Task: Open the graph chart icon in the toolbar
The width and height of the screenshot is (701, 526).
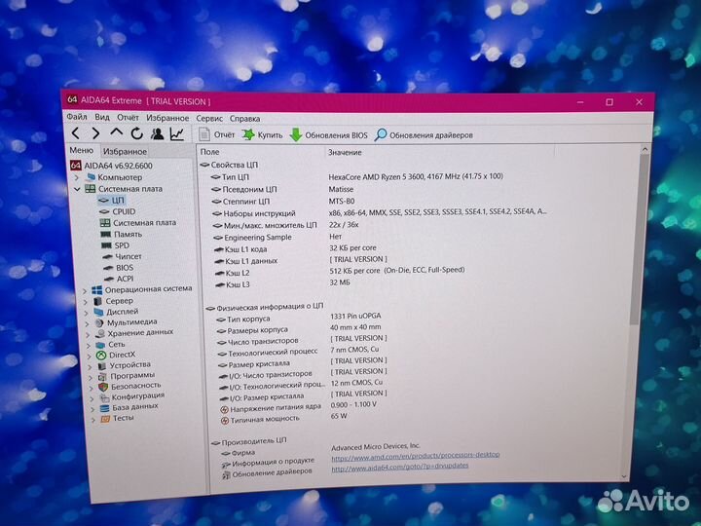Action: [x=177, y=133]
